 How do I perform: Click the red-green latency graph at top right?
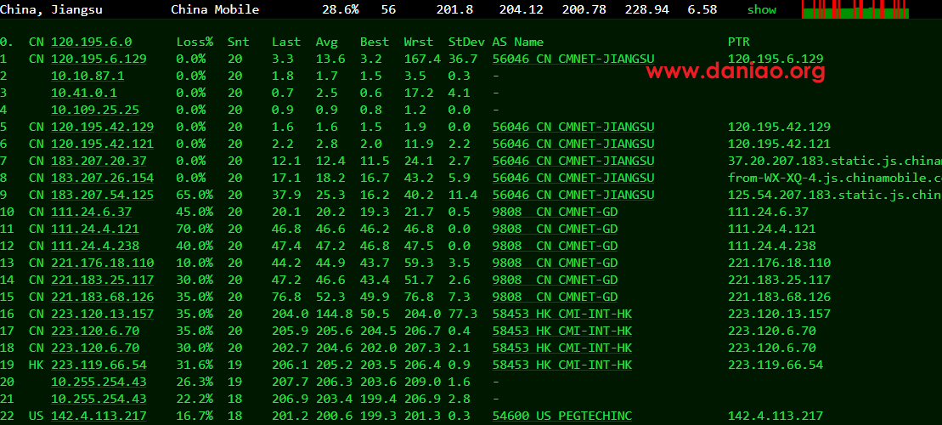pyautogui.click(x=855, y=9)
